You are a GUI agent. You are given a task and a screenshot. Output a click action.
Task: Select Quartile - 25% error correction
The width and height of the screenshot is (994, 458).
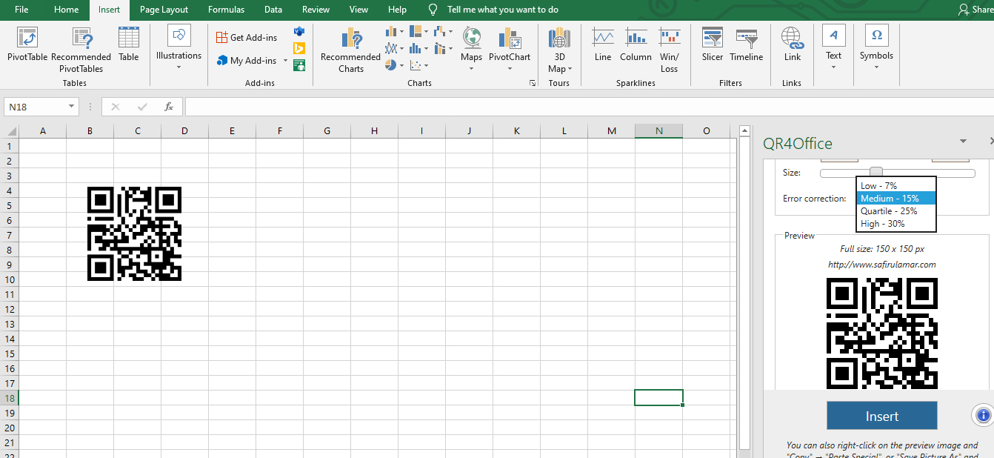(x=888, y=210)
